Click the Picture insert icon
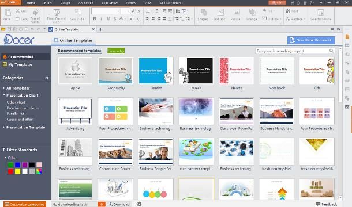Image resolution: width=352 pixels, height=207 pixels. coord(237,12)
